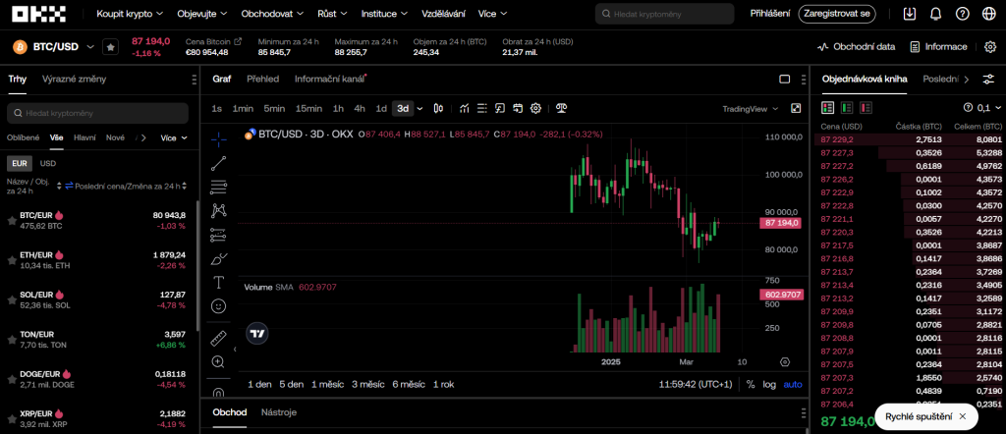Screen dimensions: 1006x434
Task: Click the OKX logo
Action: tap(38, 14)
